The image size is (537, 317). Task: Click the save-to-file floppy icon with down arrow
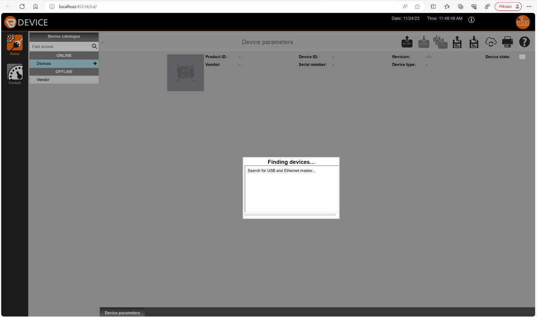tap(474, 42)
